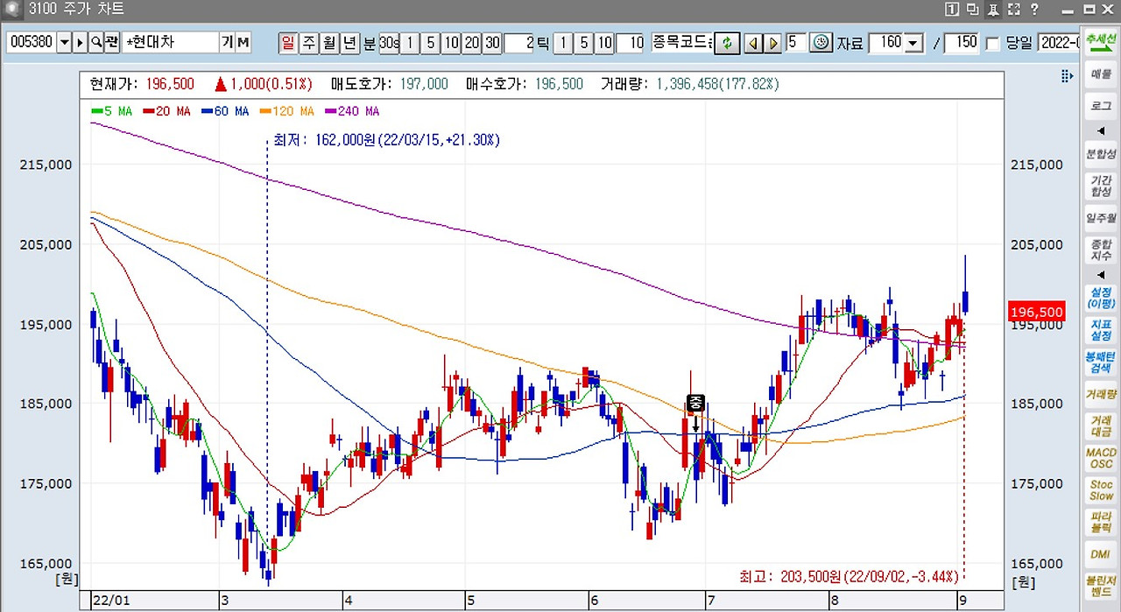
Task: Select the 20-minute interval button
Action: coord(472,42)
